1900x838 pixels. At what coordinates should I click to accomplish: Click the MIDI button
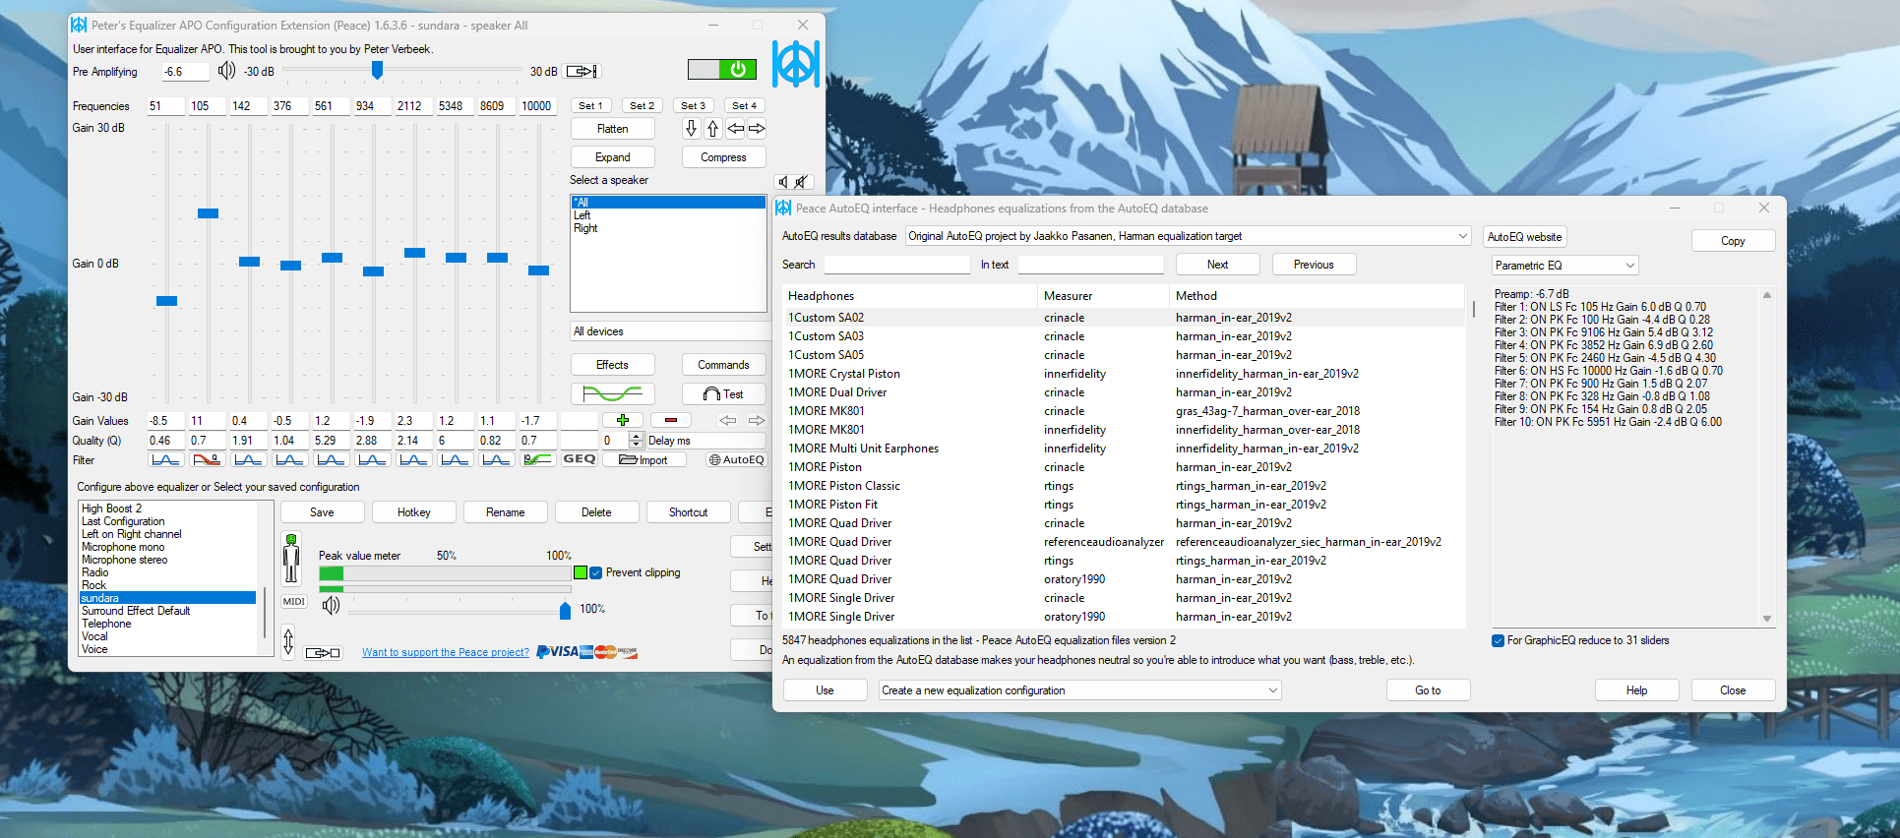click(x=293, y=601)
